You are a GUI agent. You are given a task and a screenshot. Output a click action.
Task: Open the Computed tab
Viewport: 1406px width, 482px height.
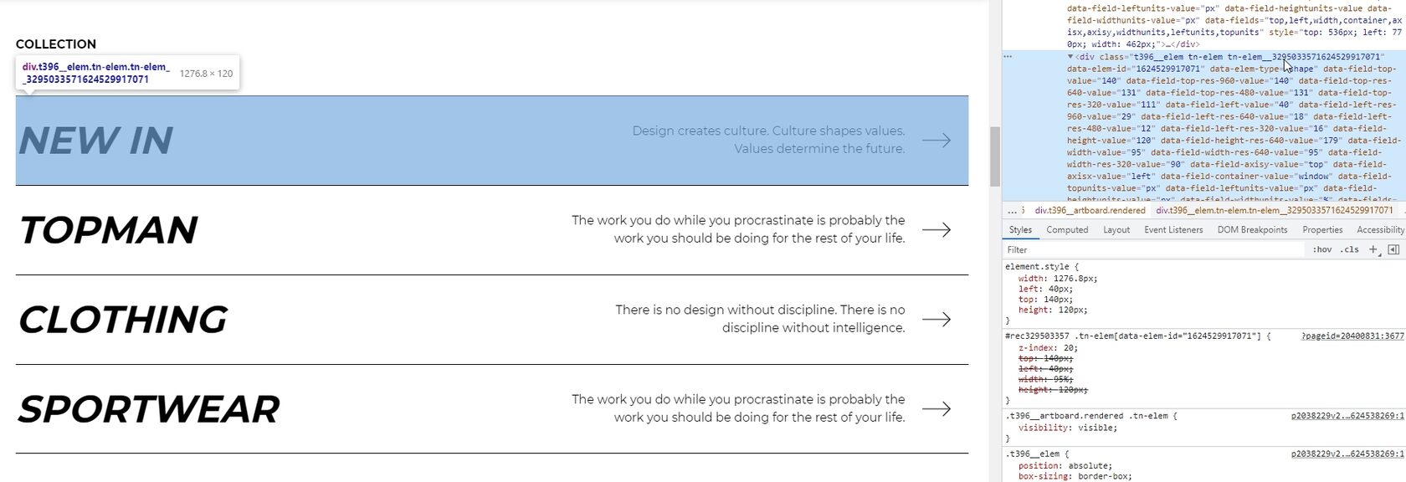1067,230
